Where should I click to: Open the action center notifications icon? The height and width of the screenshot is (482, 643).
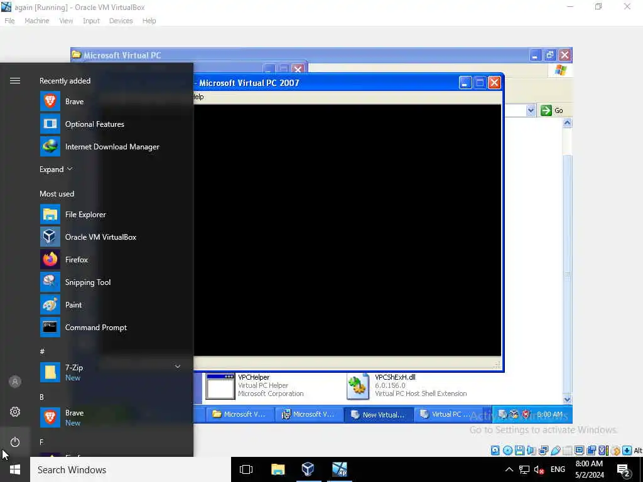pos(624,470)
